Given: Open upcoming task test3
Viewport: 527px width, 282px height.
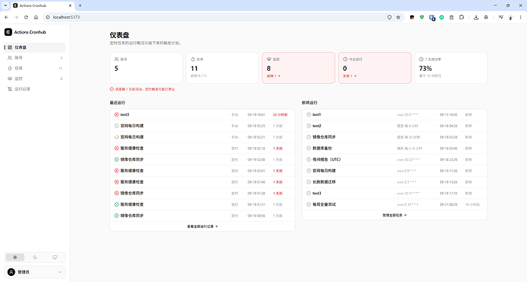Looking at the screenshot, I should tap(395, 193).
